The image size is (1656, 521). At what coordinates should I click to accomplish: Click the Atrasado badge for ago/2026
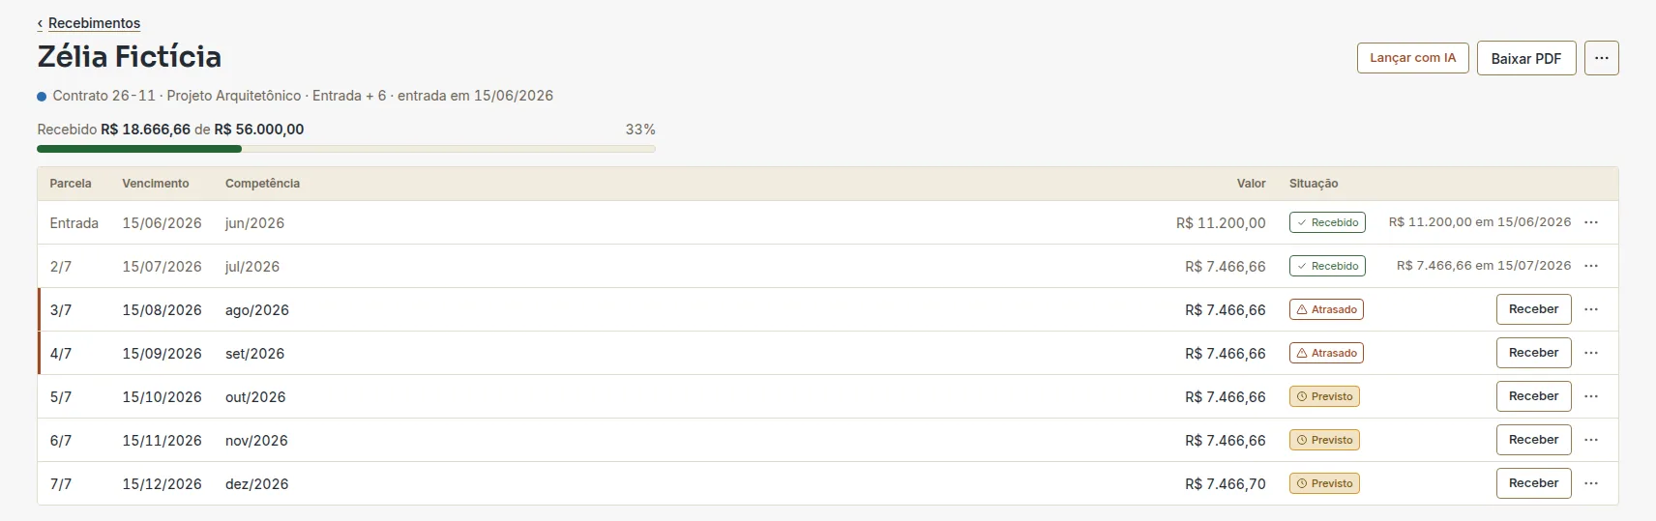[x=1326, y=309]
